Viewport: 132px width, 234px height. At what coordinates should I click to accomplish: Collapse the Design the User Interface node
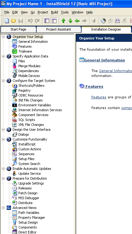[3, 130]
